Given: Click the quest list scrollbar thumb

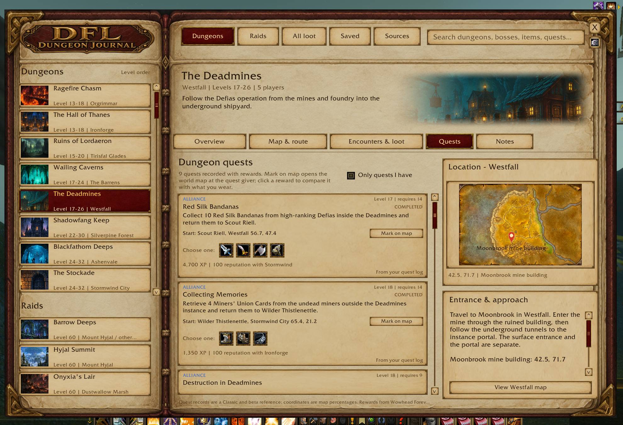Looking at the screenshot, I should [x=435, y=215].
